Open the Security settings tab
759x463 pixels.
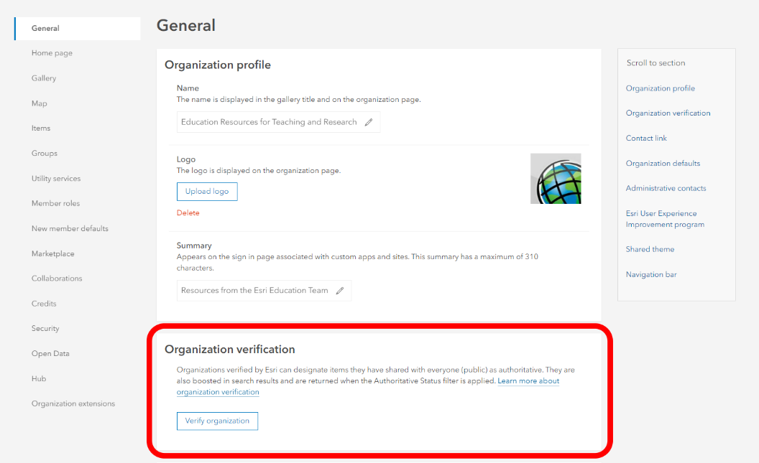[45, 329]
